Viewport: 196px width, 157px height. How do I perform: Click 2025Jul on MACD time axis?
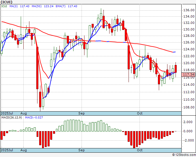click(x=7, y=150)
